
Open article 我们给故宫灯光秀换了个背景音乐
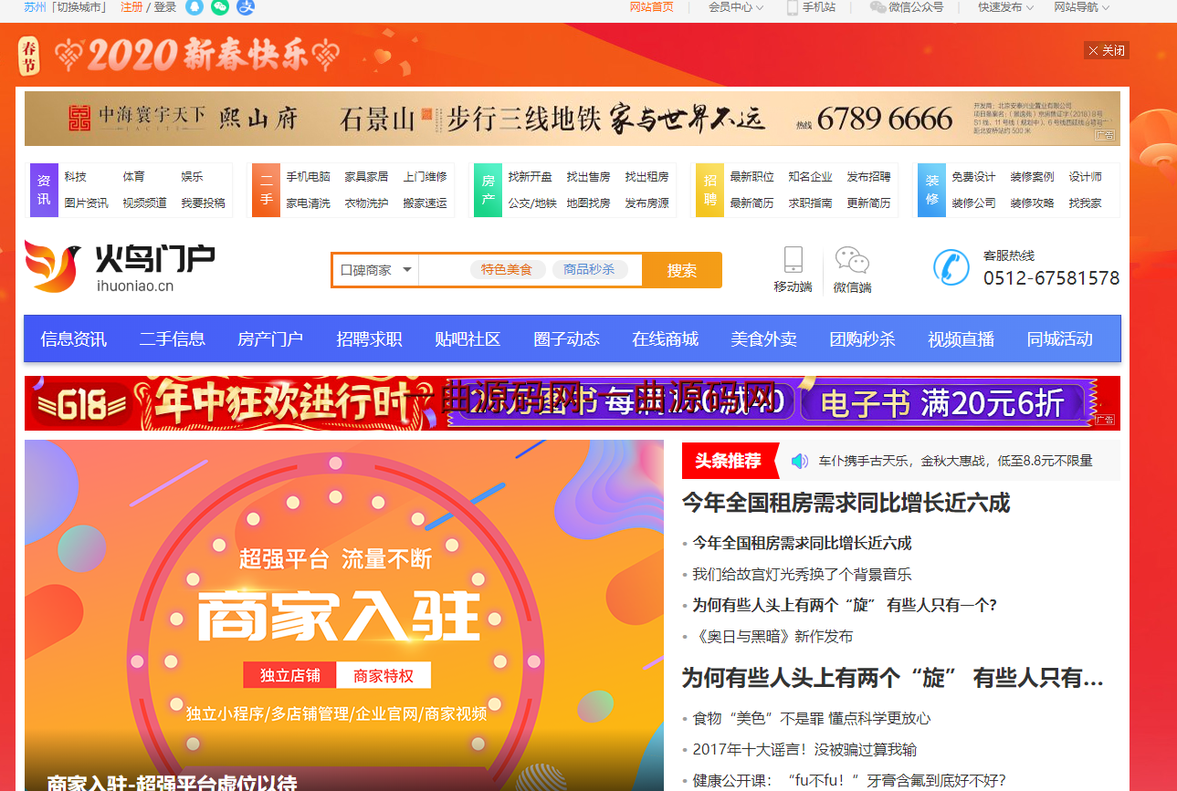coord(802,575)
